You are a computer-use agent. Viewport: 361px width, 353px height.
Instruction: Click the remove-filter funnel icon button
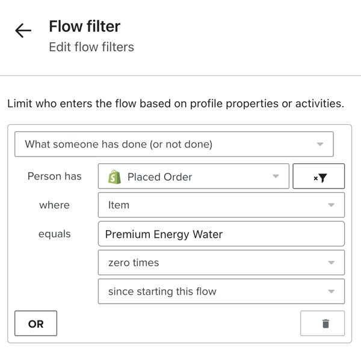319,177
